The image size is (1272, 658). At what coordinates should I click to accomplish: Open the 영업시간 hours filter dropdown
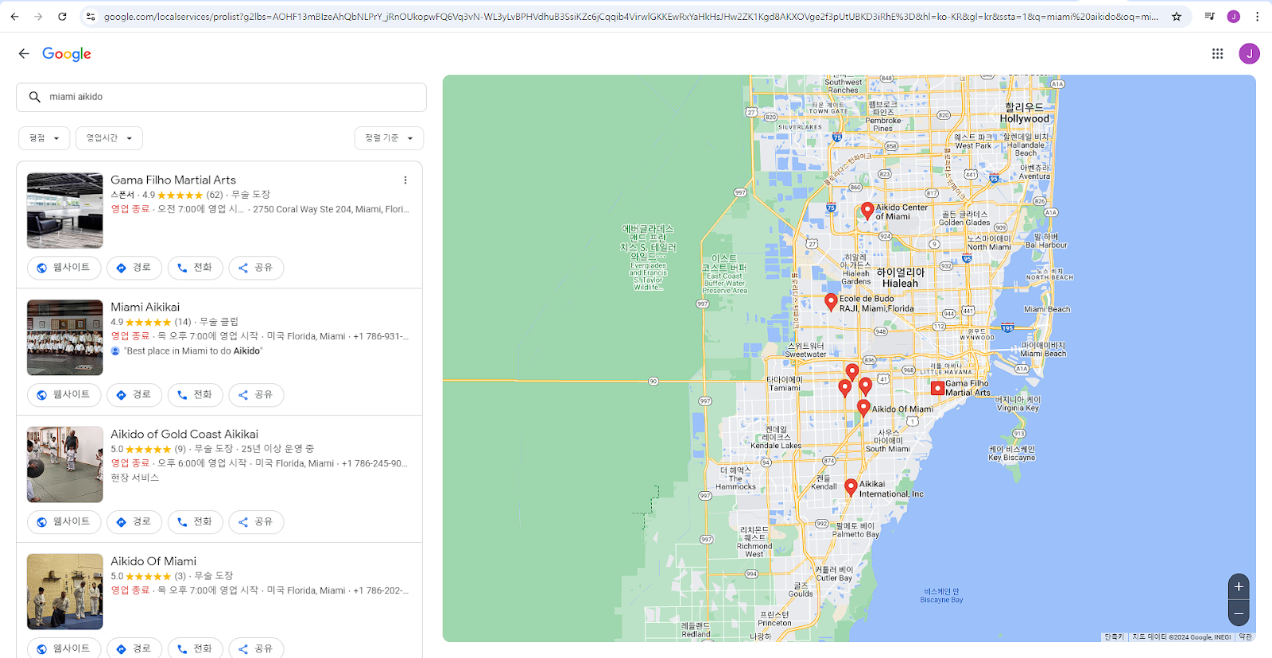[x=110, y=138]
